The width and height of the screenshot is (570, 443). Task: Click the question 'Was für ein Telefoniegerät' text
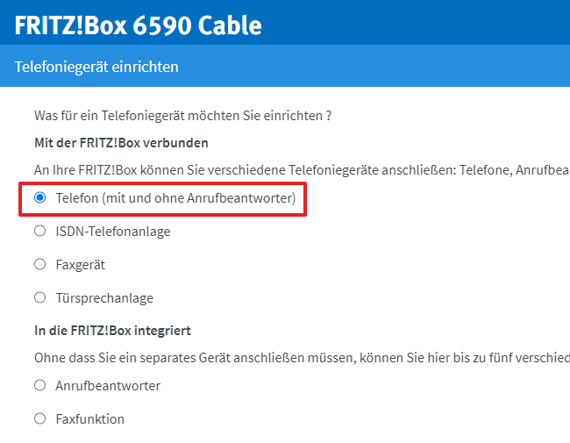(182, 115)
